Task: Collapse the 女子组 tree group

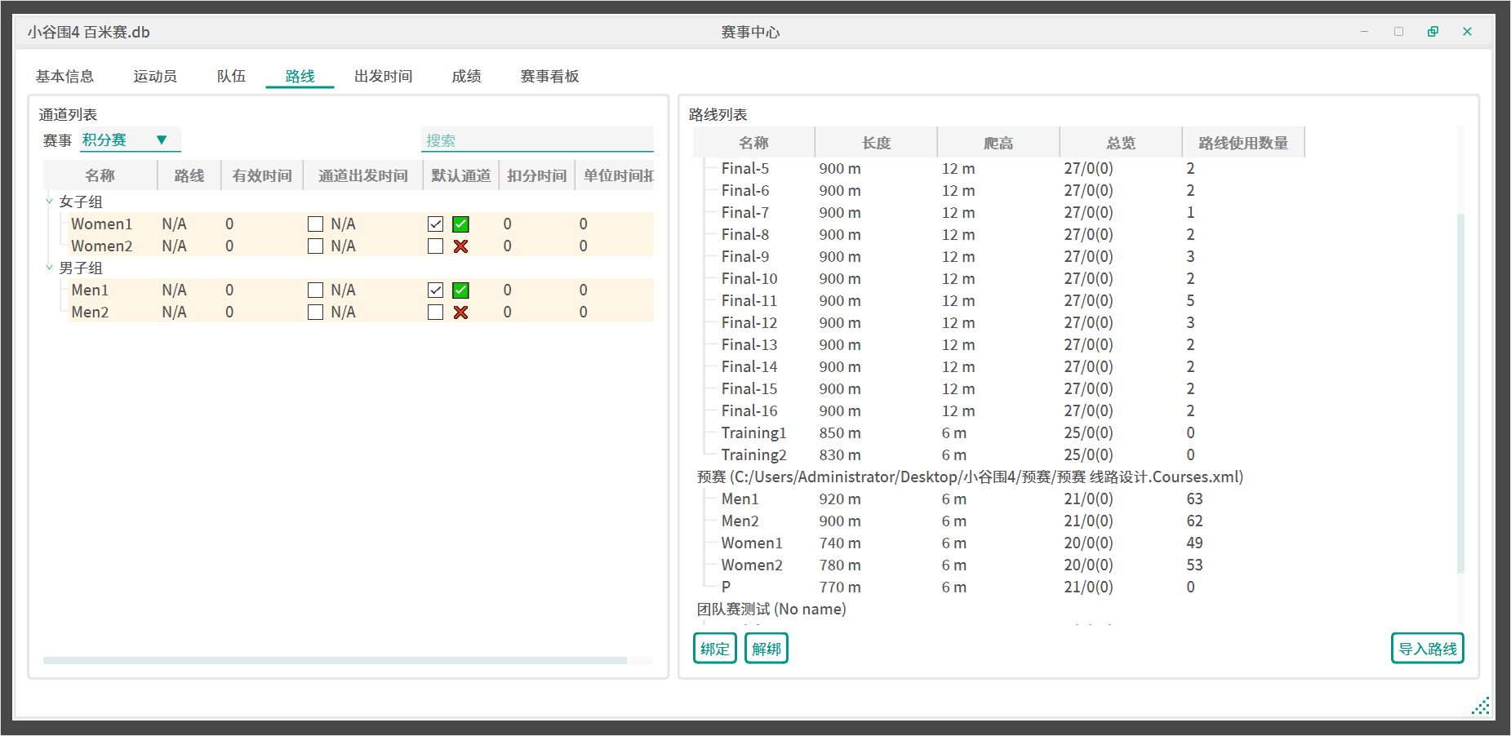Action: 49,202
